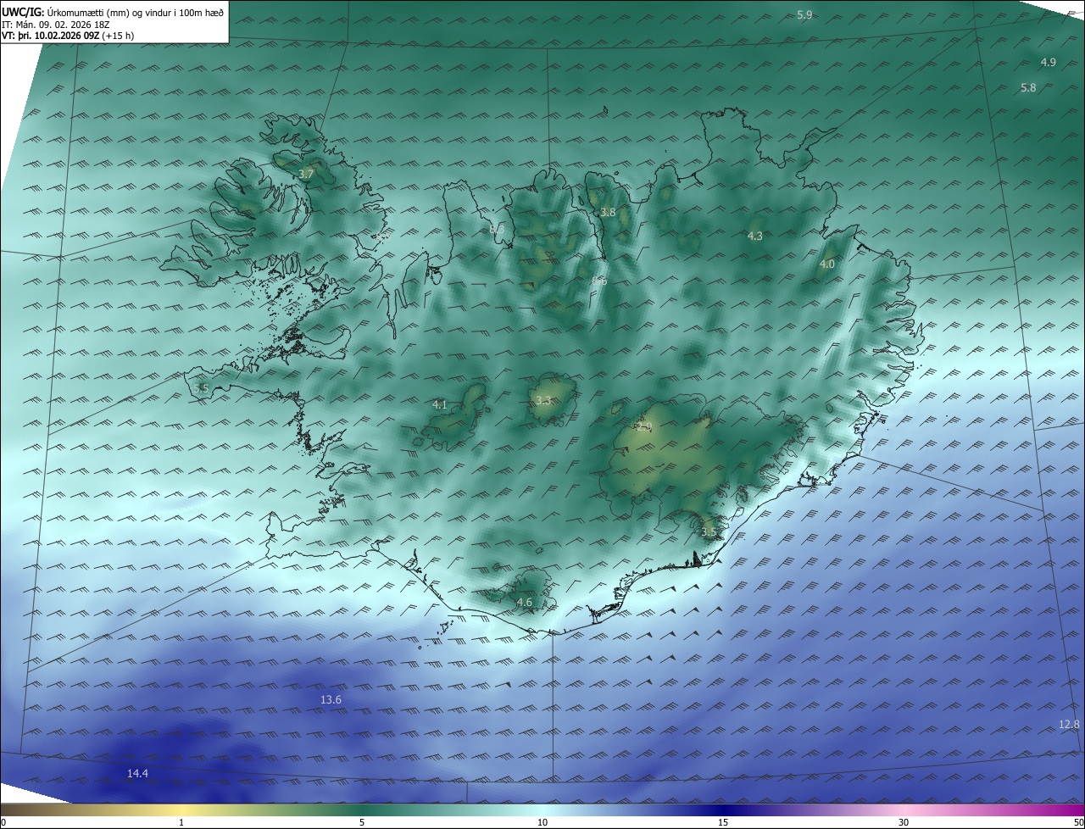Click the 2.9 value on Vatnajökull glacier
Viewport: 1085px width, 829px height.
click(644, 427)
